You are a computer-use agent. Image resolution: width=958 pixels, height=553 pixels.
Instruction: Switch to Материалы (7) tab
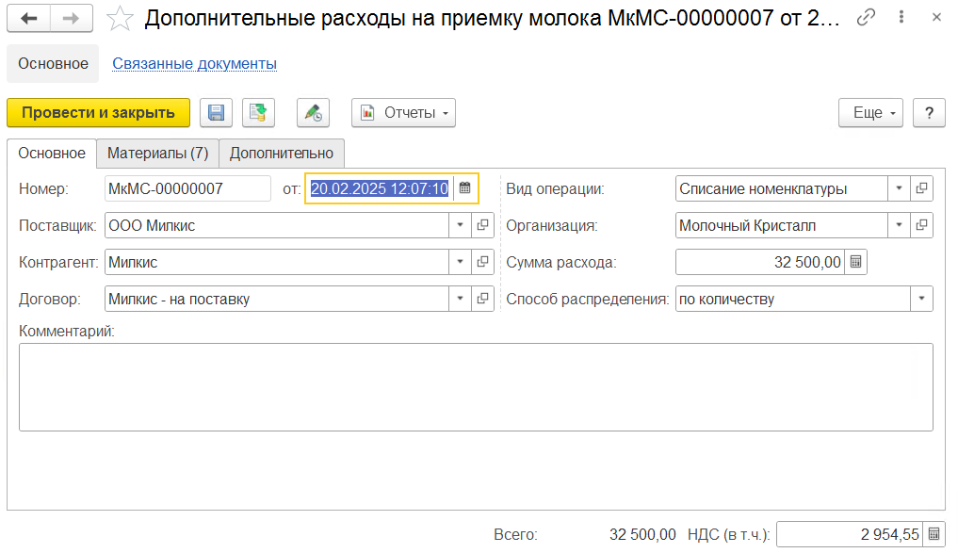[x=157, y=154]
